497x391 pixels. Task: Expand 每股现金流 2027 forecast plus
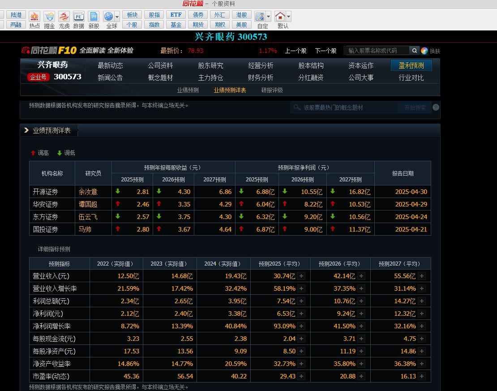(422, 339)
